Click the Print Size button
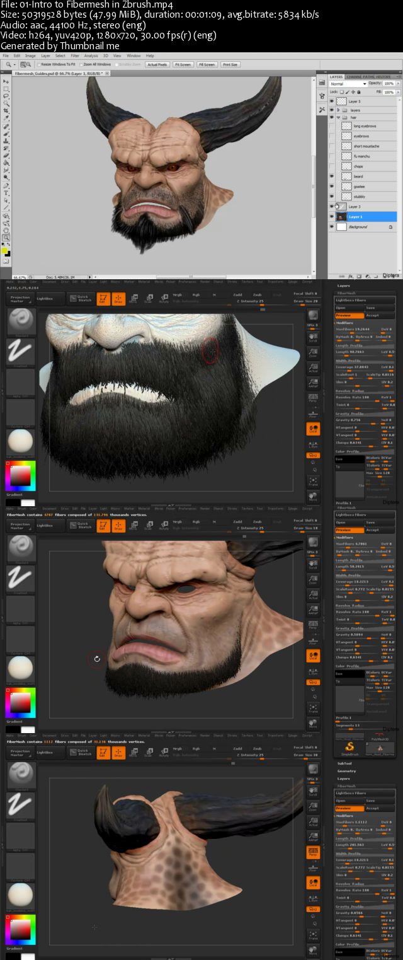Screen dimensions: 403x960 click(230, 64)
